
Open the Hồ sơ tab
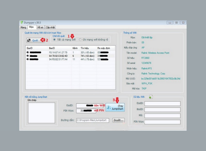[x=40, y=27]
